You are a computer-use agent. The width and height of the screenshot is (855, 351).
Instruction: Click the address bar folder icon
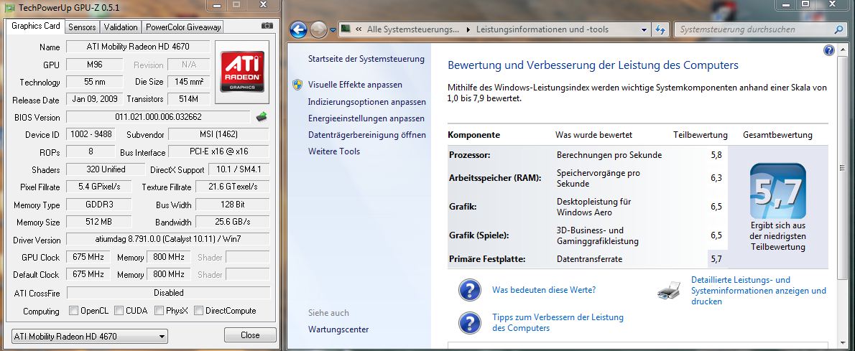pos(346,29)
